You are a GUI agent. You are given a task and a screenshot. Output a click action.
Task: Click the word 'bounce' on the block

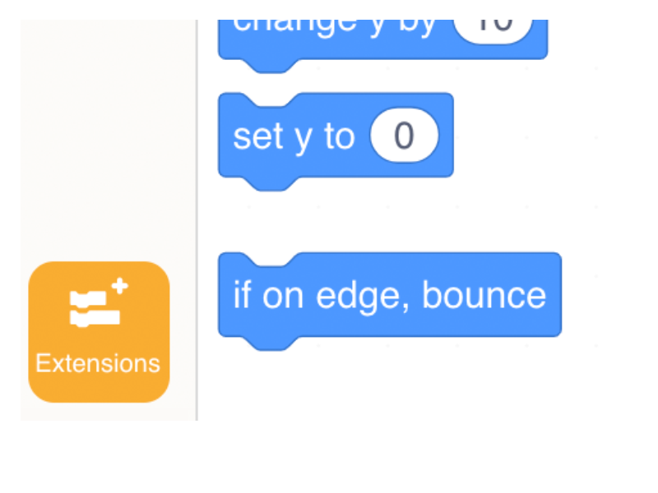[484, 295]
